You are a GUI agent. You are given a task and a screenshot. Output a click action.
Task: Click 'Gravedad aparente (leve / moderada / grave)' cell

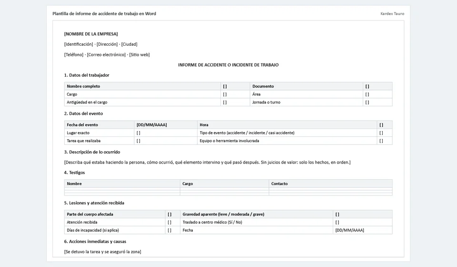257,214
